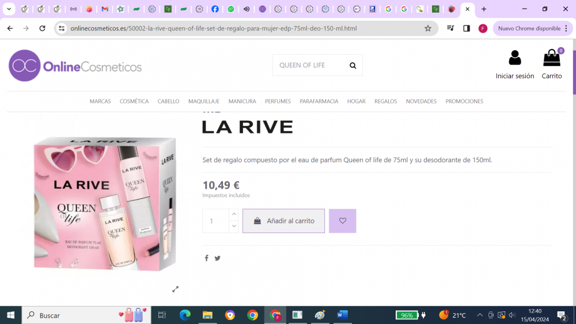Click the search magnifier icon
Screen dimensions: 576x324
353,65
